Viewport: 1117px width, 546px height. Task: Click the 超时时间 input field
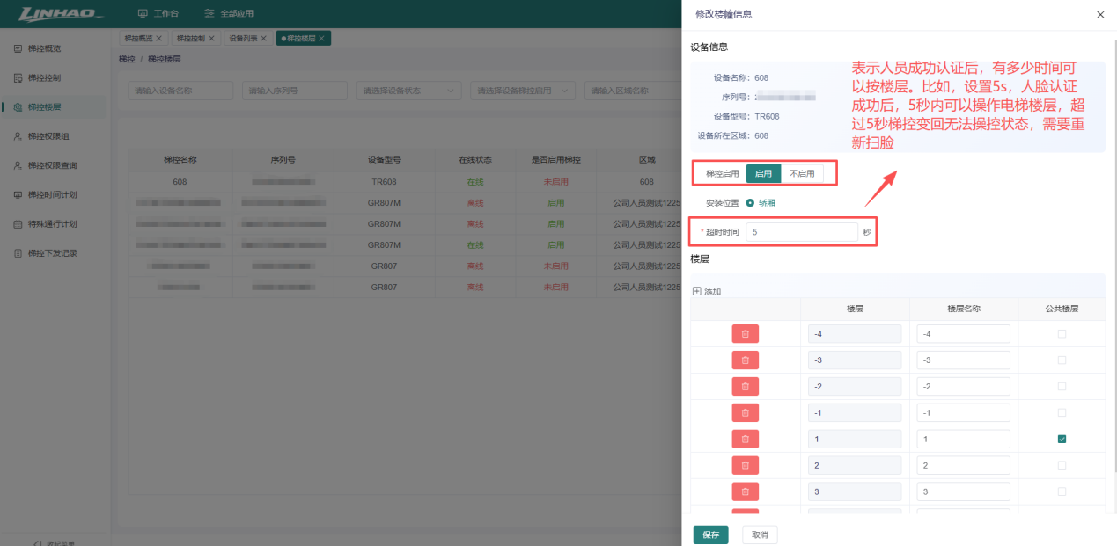click(802, 232)
